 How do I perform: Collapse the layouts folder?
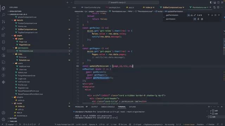click(20, 20)
